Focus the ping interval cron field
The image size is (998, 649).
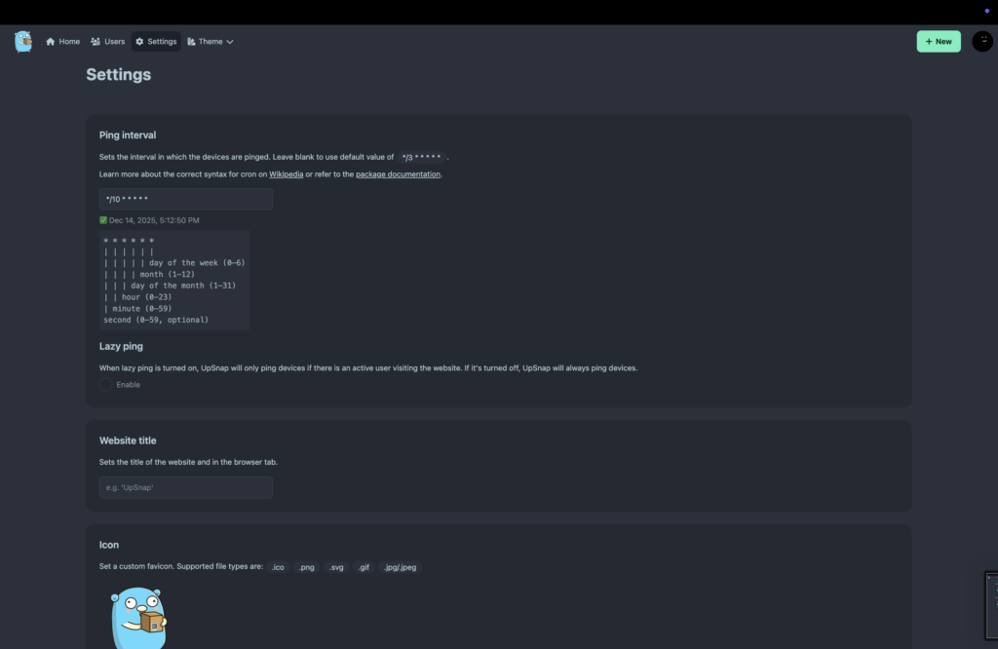click(185, 199)
